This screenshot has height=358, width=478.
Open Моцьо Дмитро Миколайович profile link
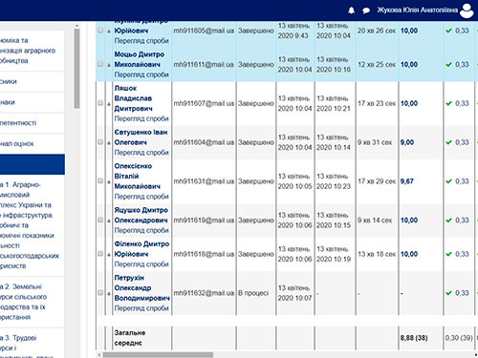(x=140, y=59)
